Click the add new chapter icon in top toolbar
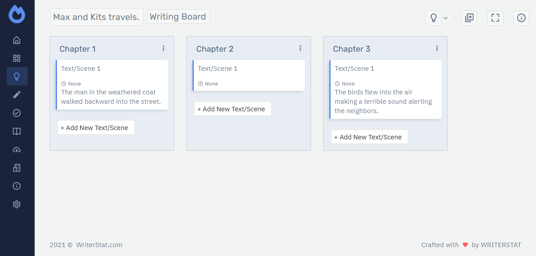 469,18
